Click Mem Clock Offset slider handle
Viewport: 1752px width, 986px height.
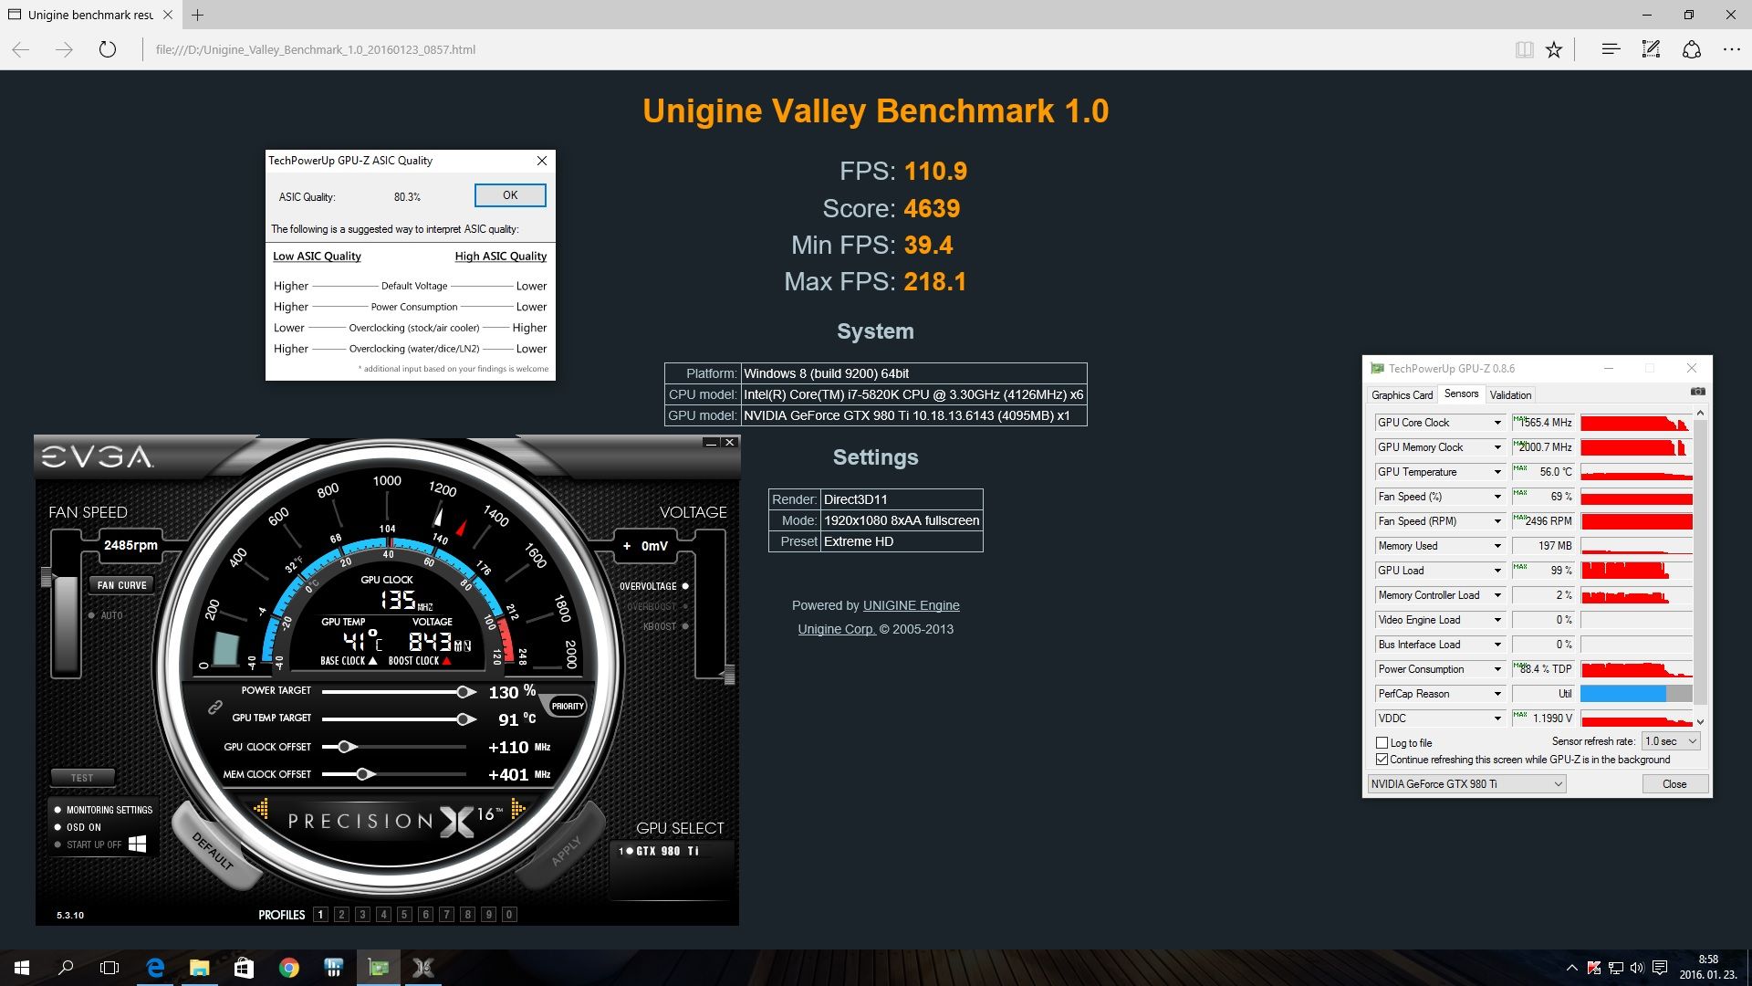point(364,774)
